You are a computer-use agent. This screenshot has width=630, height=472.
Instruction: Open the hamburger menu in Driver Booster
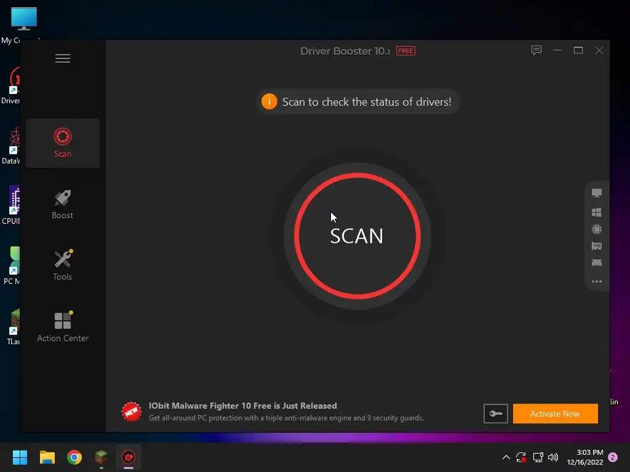coord(63,58)
